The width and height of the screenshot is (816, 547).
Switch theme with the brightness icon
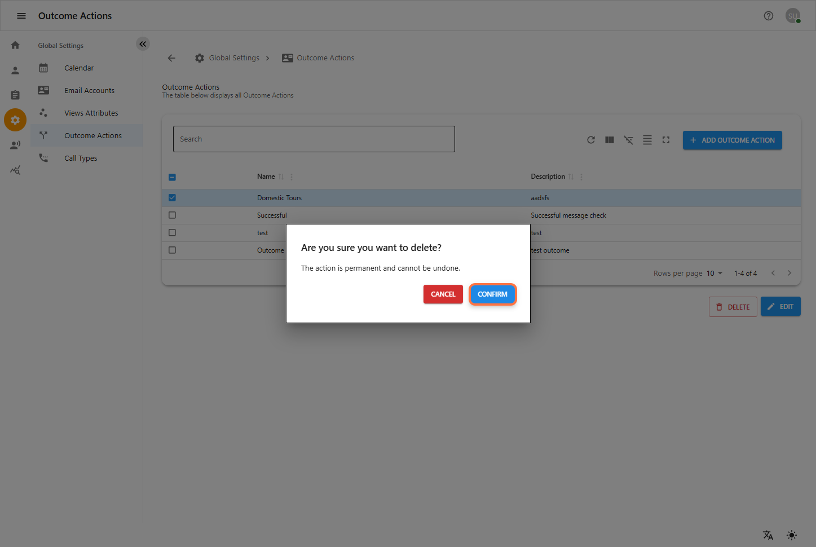(x=792, y=535)
